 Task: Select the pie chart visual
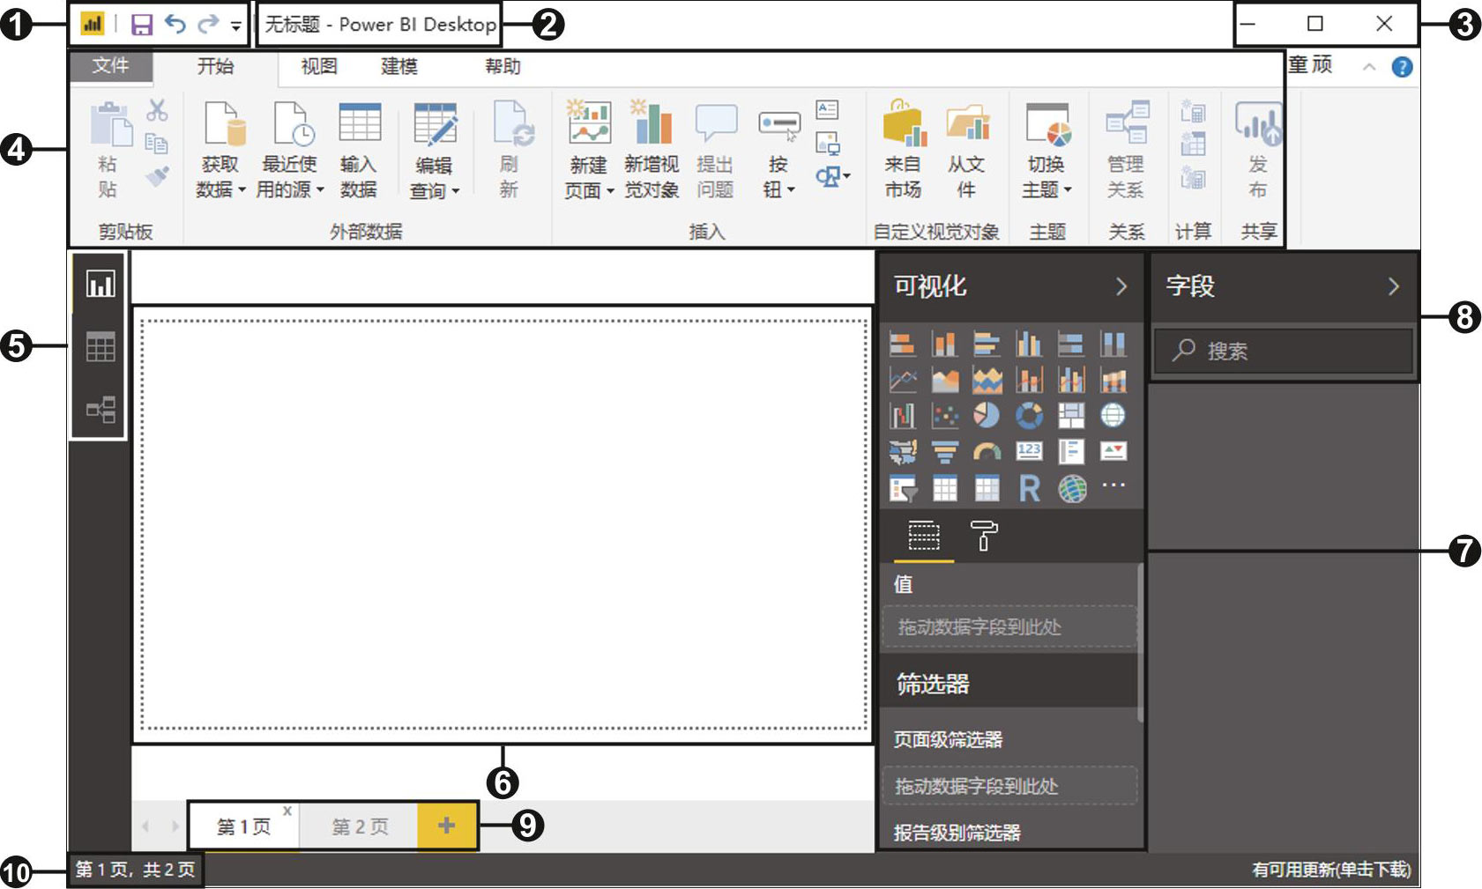[x=987, y=415]
